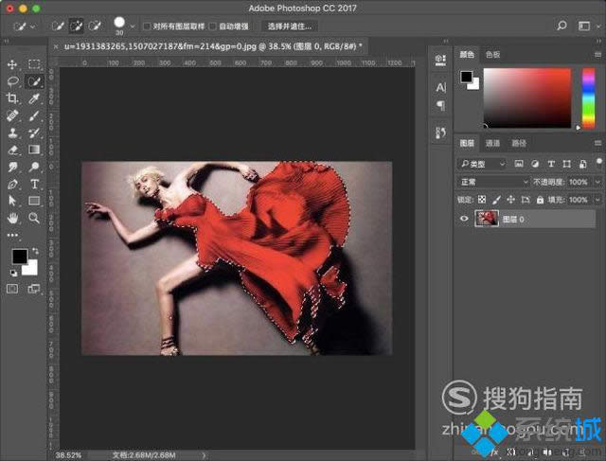
Task: Open the fill 100% dropdown arrow
Action: [x=597, y=200]
